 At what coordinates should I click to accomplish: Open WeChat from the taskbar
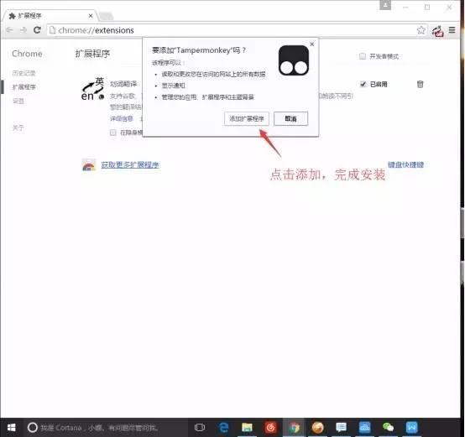tap(388, 428)
